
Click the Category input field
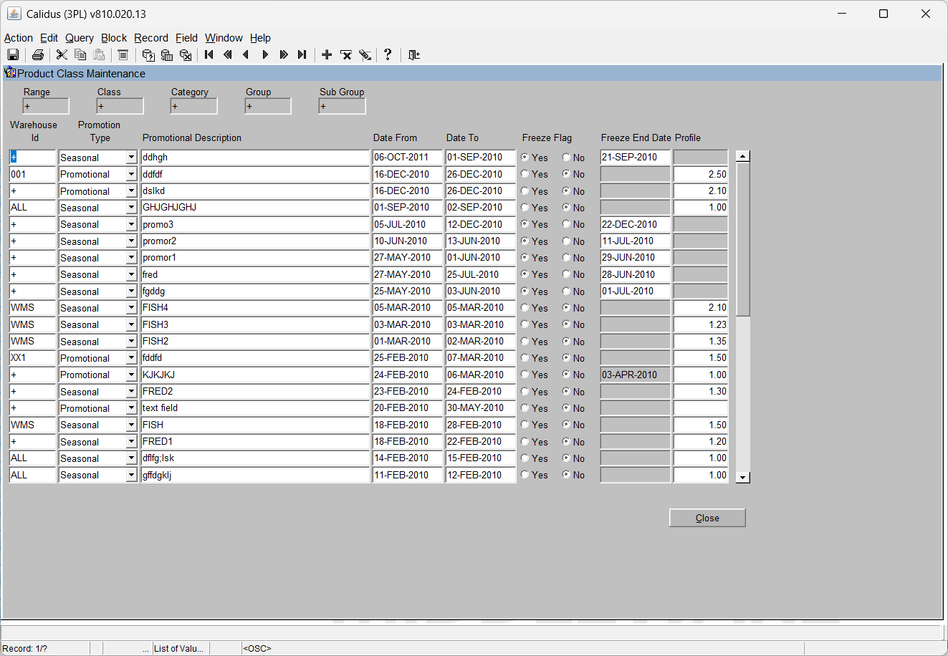pyautogui.click(x=193, y=106)
